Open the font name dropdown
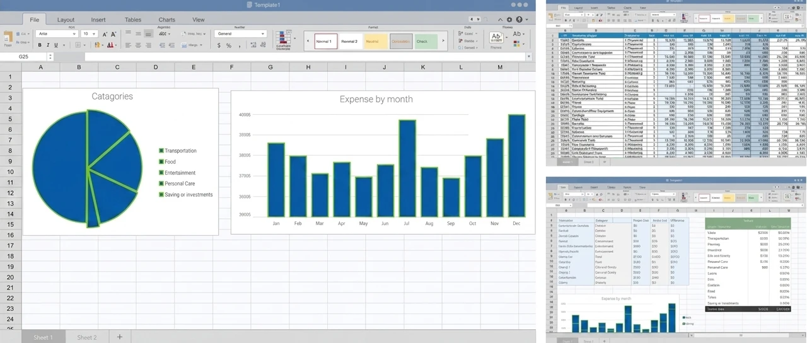Screen dimensions: 807x343 coord(57,34)
